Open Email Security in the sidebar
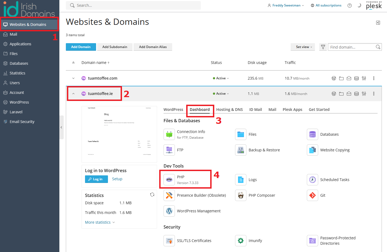Viewport: 387px width, 252px height. click(x=30, y=122)
